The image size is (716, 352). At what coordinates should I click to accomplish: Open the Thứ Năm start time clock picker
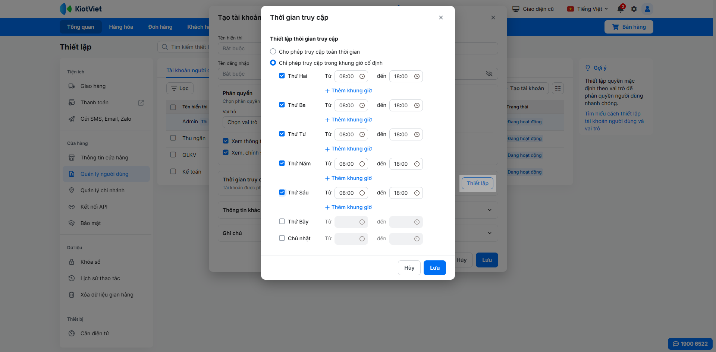(362, 164)
